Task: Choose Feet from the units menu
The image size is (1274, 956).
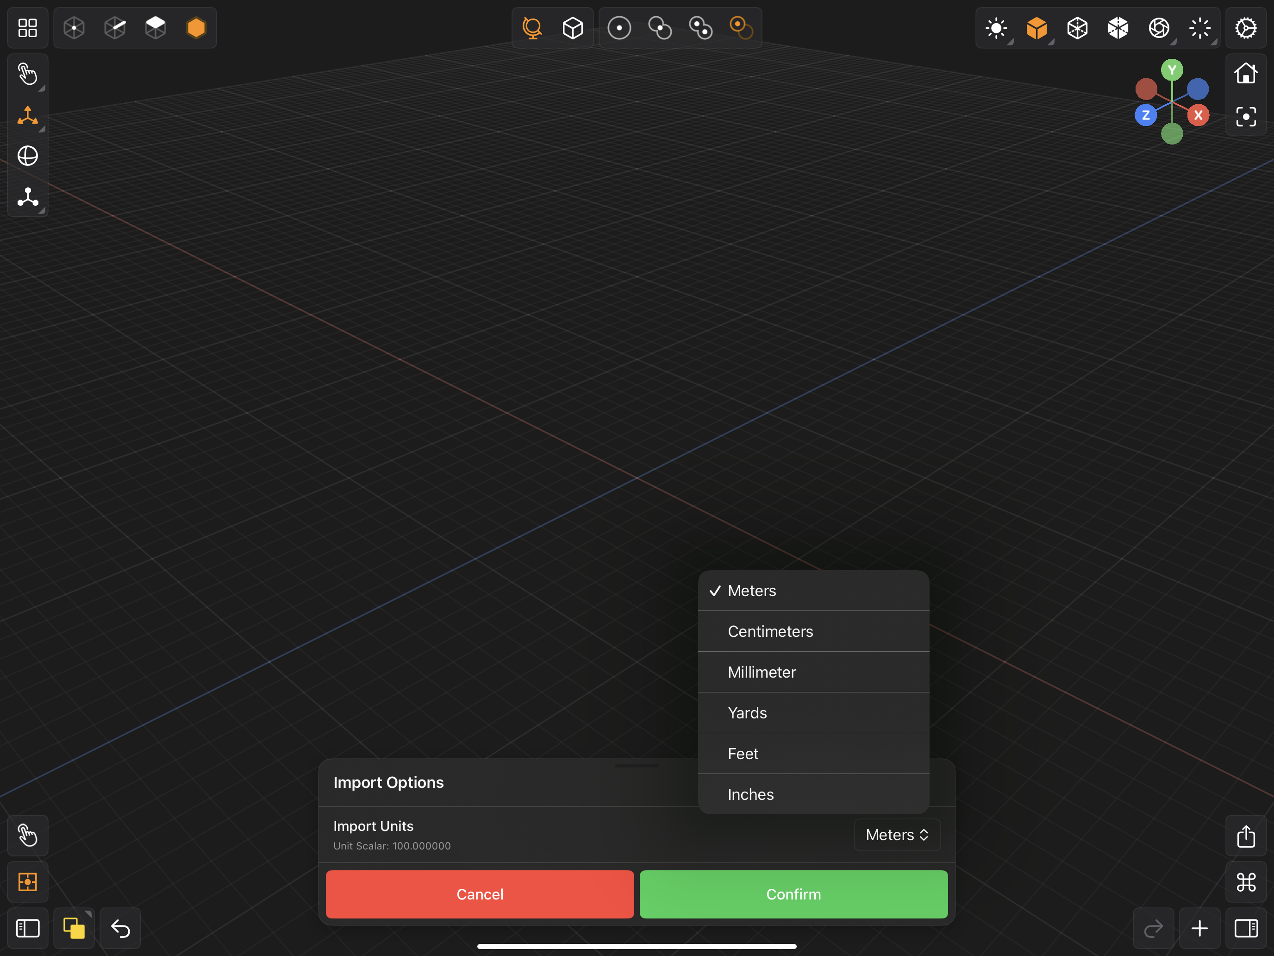Action: pyautogui.click(x=813, y=754)
